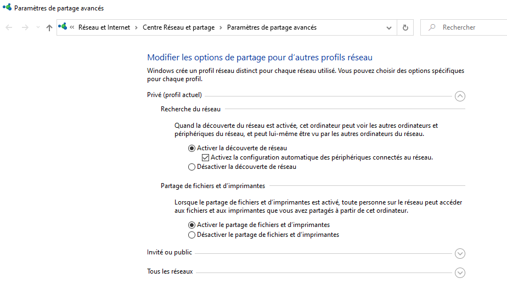Open 'Centre Réseau et partage' breadcrumb
The height and width of the screenshot is (301, 507).
point(178,27)
